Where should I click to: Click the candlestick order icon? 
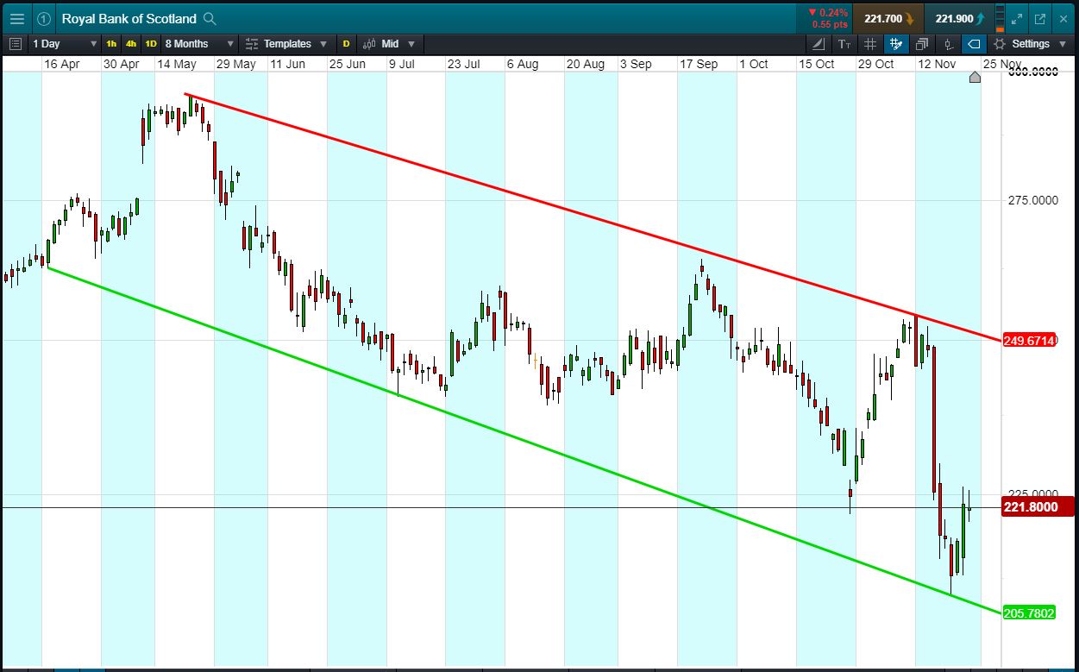[948, 43]
